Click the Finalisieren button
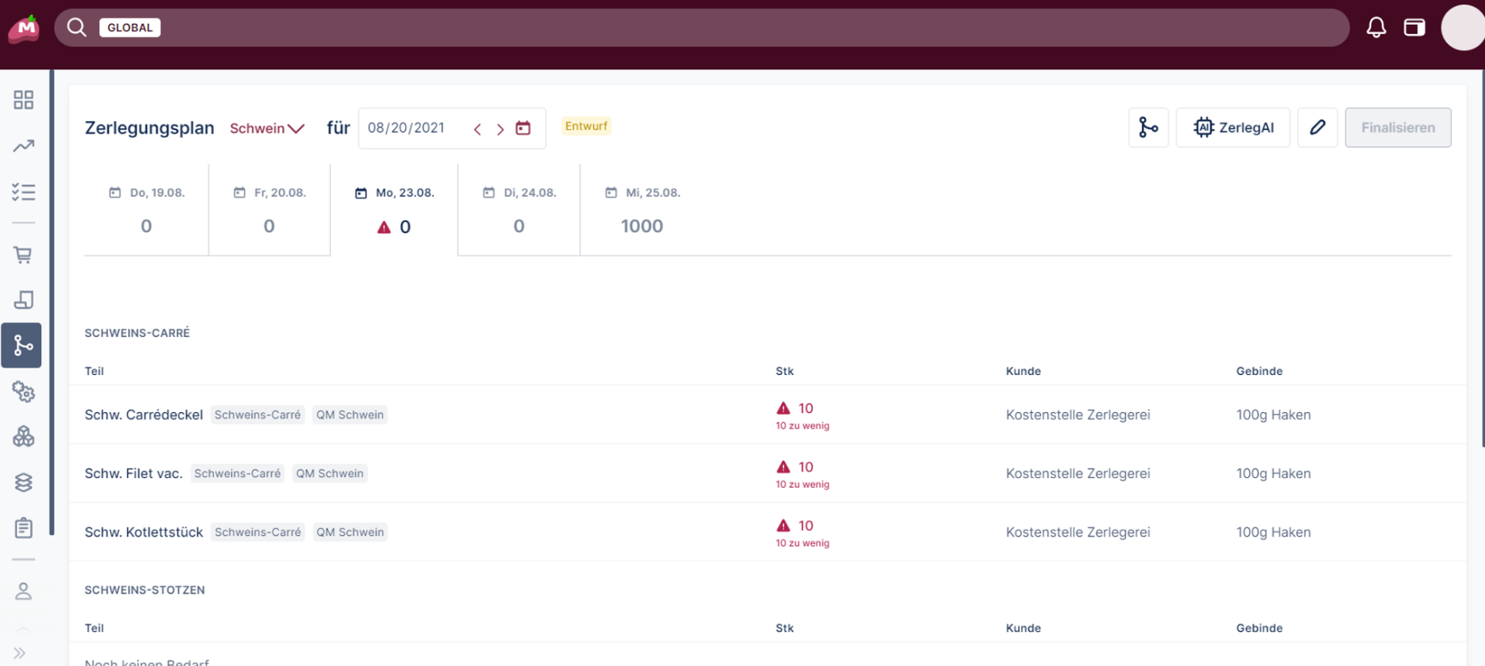The image size is (1485, 666). [x=1398, y=128]
